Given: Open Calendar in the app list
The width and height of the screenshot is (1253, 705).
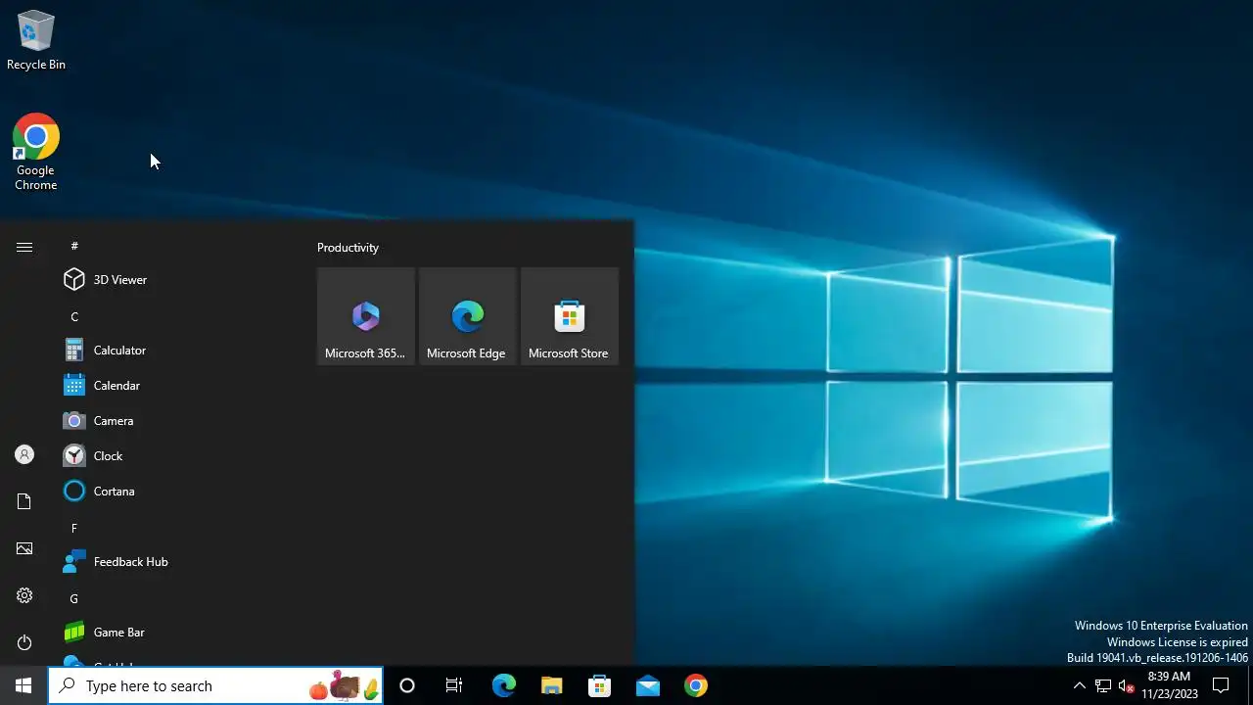Looking at the screenshot, I should 176,386.
